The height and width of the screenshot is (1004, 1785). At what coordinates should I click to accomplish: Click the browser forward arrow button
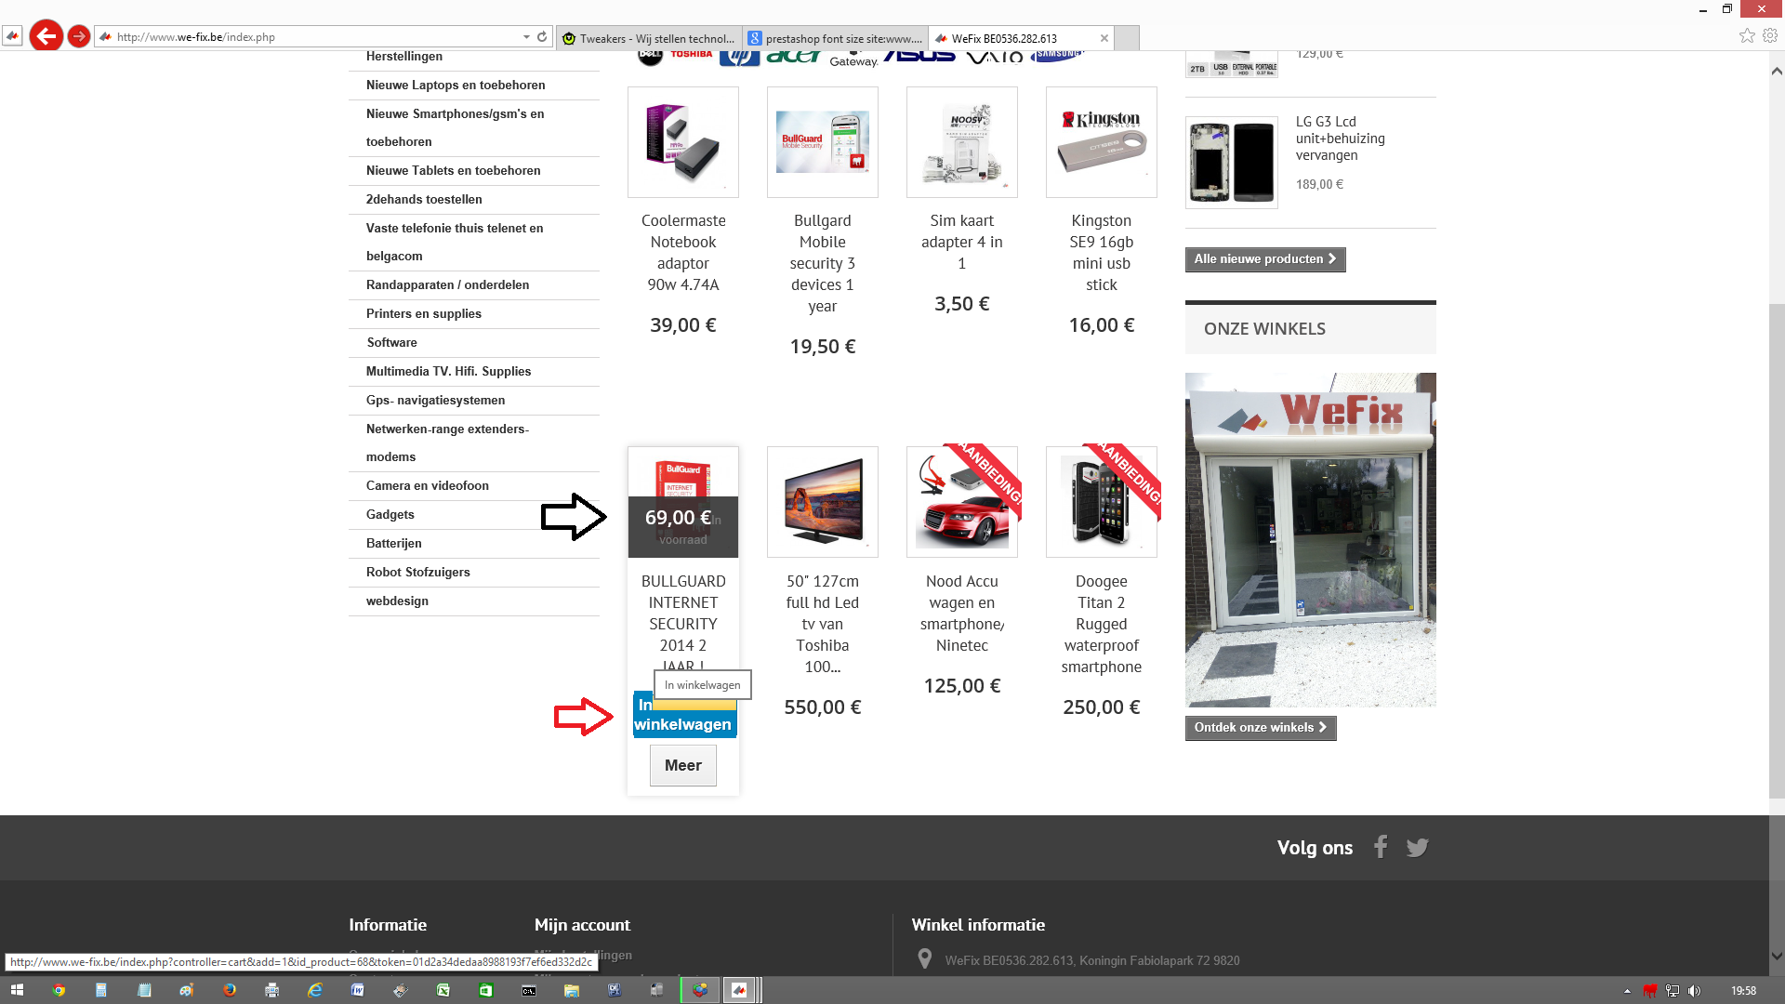click(79, 36)
